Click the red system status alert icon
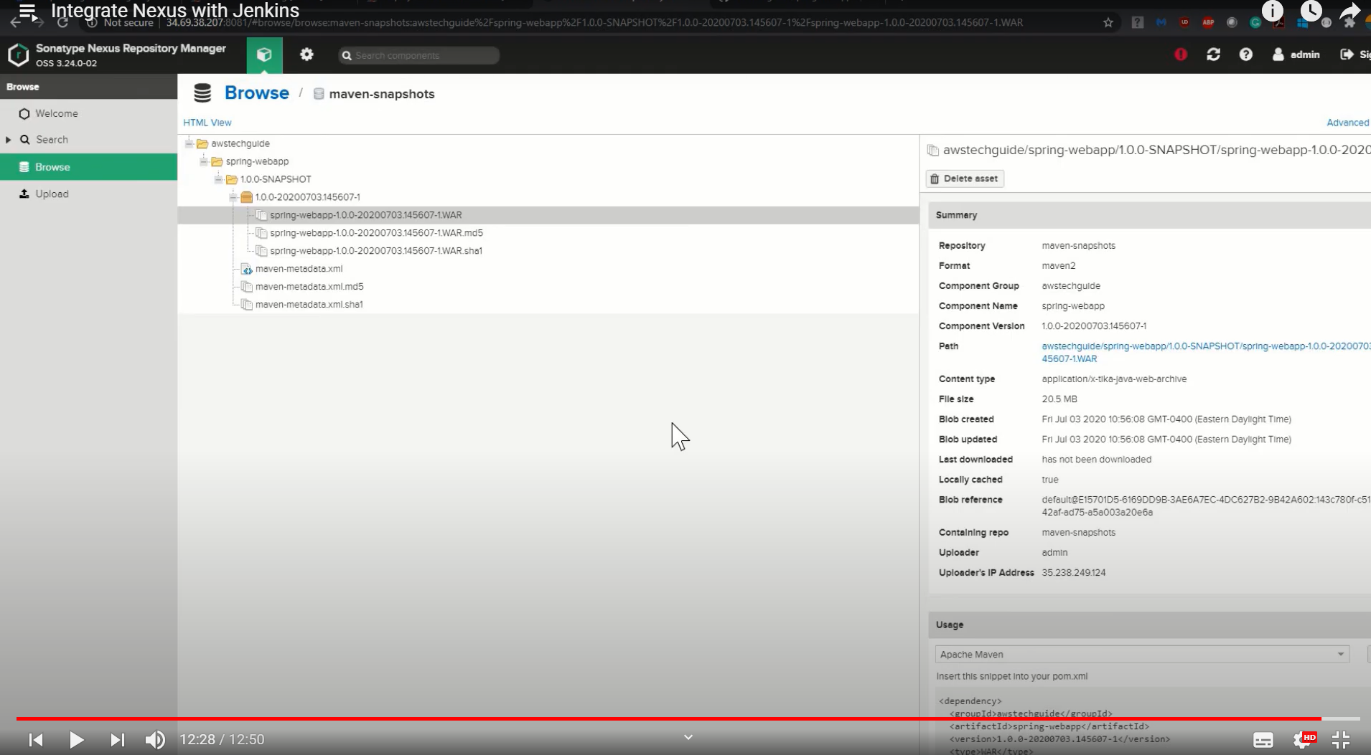Screen dimensions: 1371x755 coord(1181,54)
